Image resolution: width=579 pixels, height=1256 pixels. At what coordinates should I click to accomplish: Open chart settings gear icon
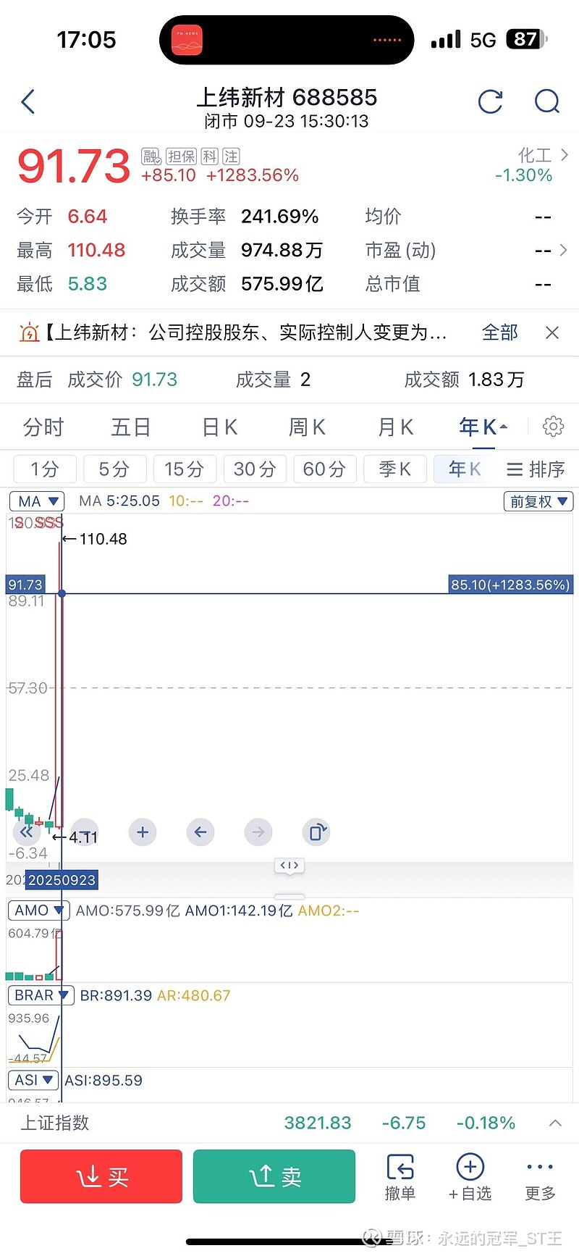click(x=553, y=427)
